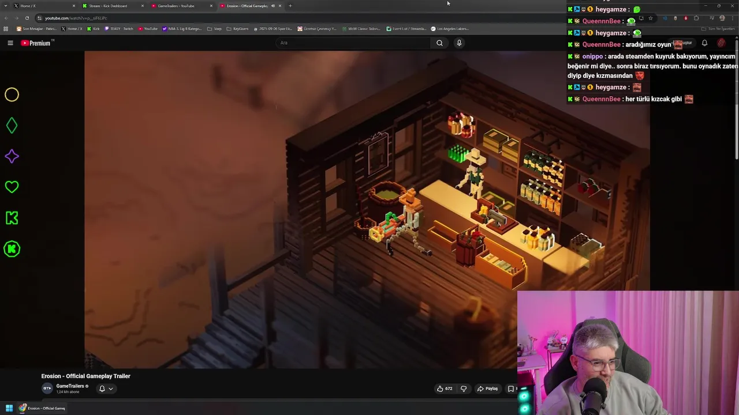Toggle GameTrailers notification bell
This screenshot has width=739, height=415.
(x=102, y=388)
